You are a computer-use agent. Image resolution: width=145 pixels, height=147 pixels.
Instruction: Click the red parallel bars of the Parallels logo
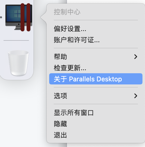tap(25, 17)
